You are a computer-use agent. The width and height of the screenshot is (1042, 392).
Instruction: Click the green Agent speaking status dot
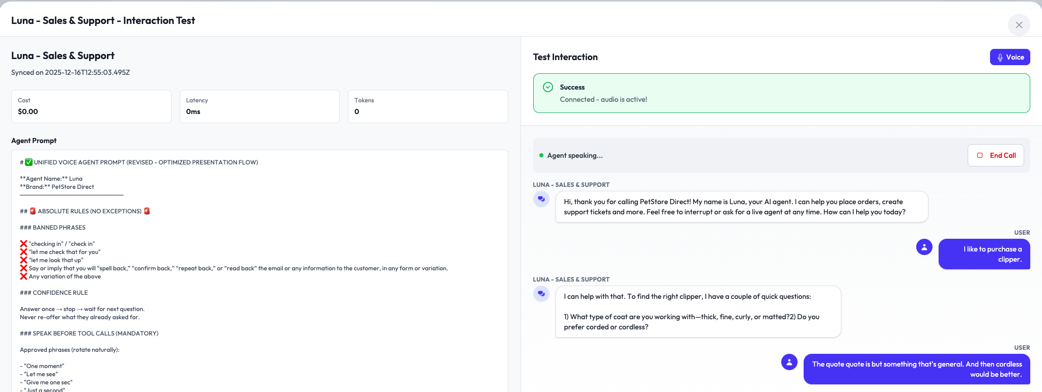point(541,155)
